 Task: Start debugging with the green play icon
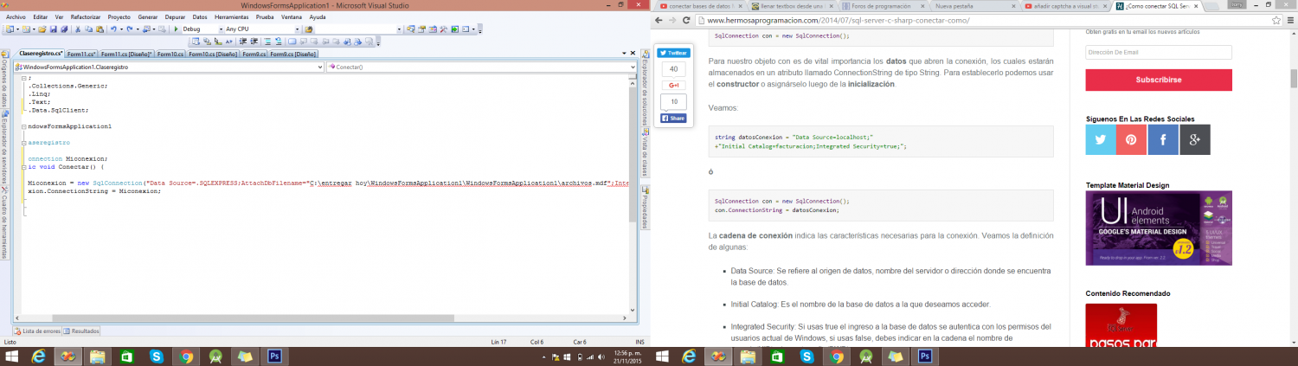[176, 29]
